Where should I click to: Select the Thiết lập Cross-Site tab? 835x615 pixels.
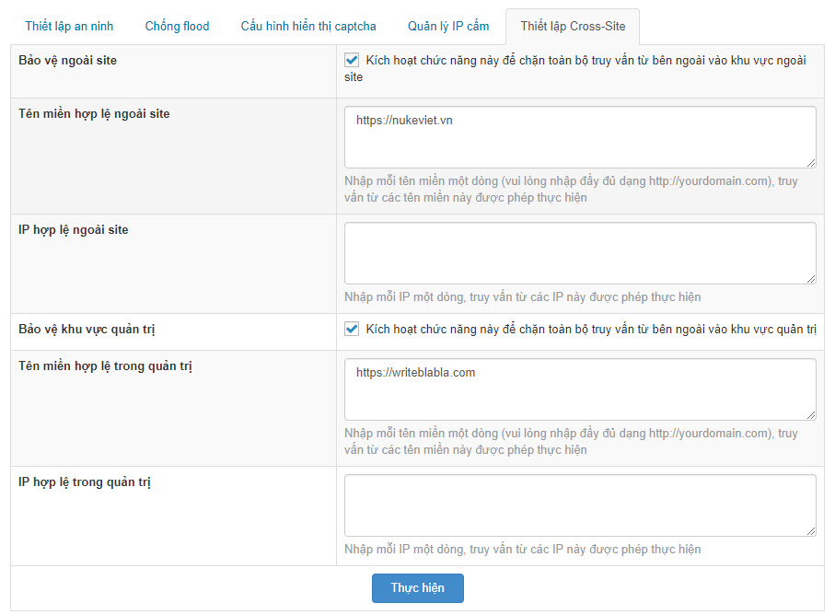pyautogui.click(x=573, y=26)
